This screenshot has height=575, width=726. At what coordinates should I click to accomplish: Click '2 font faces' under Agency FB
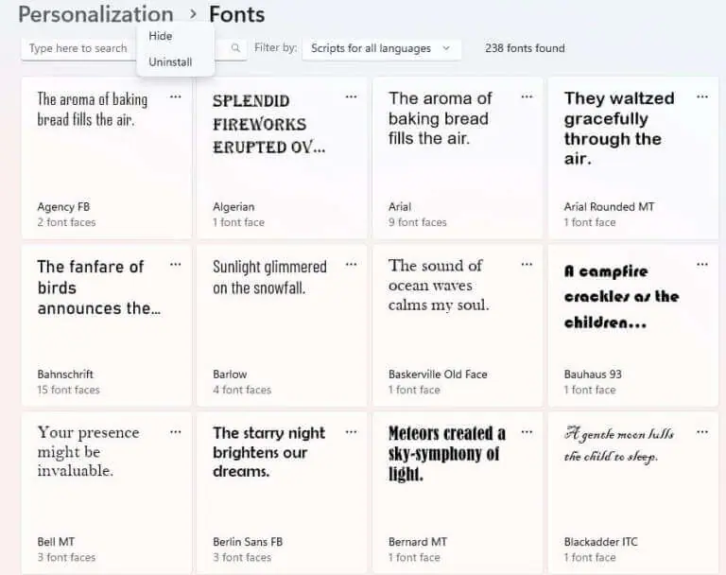tap(66, 222)
